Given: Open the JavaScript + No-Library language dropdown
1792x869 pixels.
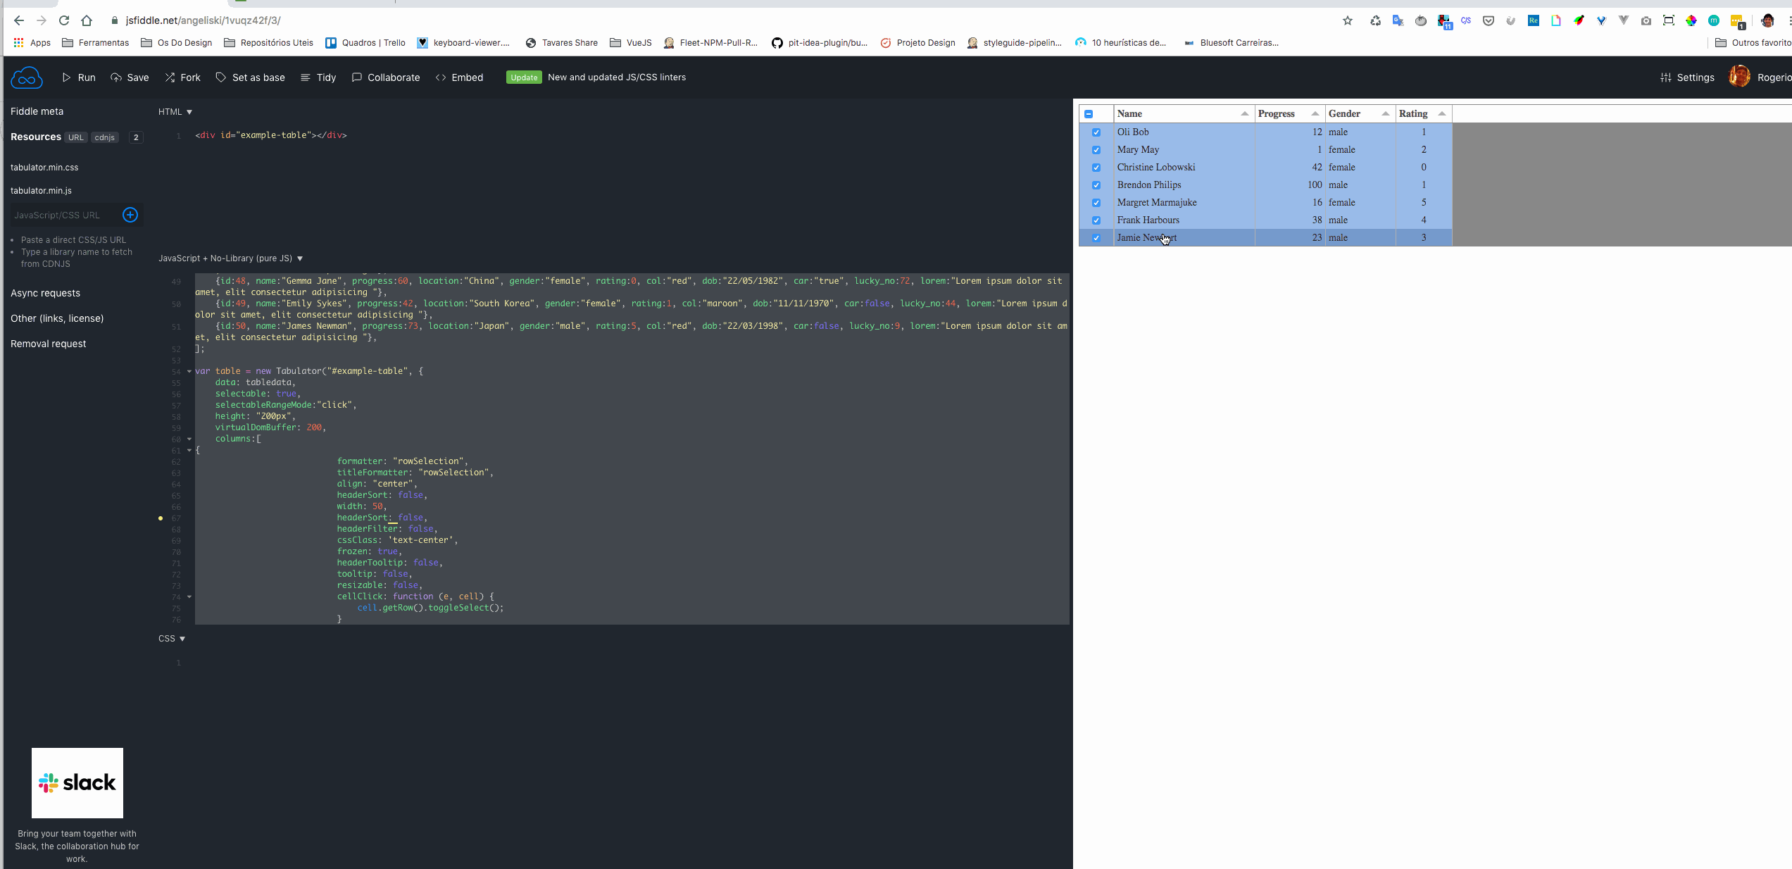Looking at the screenshot, I should point(230,258).
